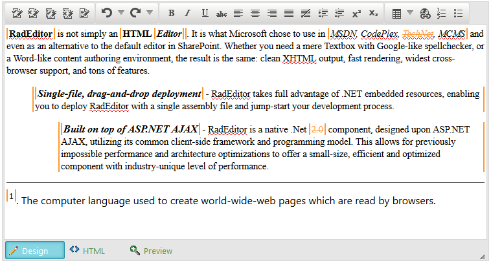The image size is (491, 263).
Task: Apply superscript formatting
Action: (x=357, y=13)
